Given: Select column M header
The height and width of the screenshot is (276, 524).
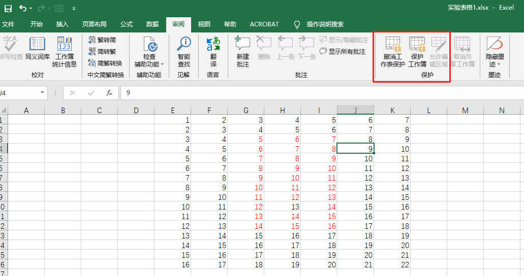Looking at the screenshot, I should click(x=465, y=111).
